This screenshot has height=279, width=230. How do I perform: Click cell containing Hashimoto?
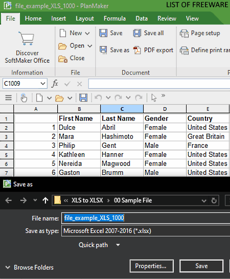[x=122, y=136]
